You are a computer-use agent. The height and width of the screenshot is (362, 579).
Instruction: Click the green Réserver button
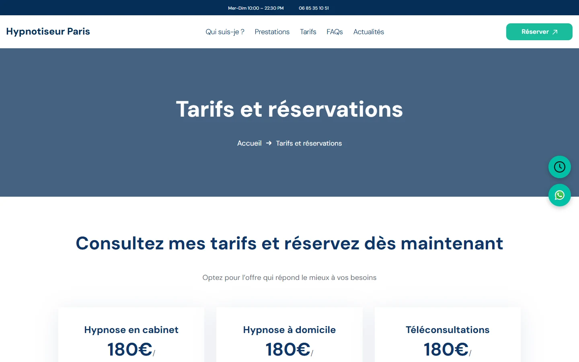pos(539,32)
